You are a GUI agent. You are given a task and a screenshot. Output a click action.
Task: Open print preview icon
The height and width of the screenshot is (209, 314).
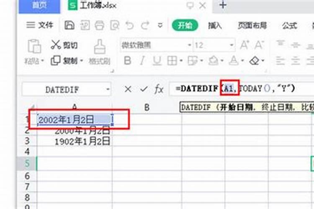click(x=115, y=25)
